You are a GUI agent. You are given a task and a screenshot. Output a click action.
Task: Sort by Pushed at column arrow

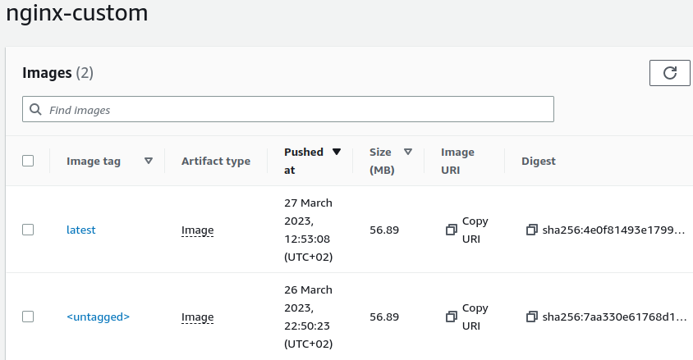tap(336, 152)
